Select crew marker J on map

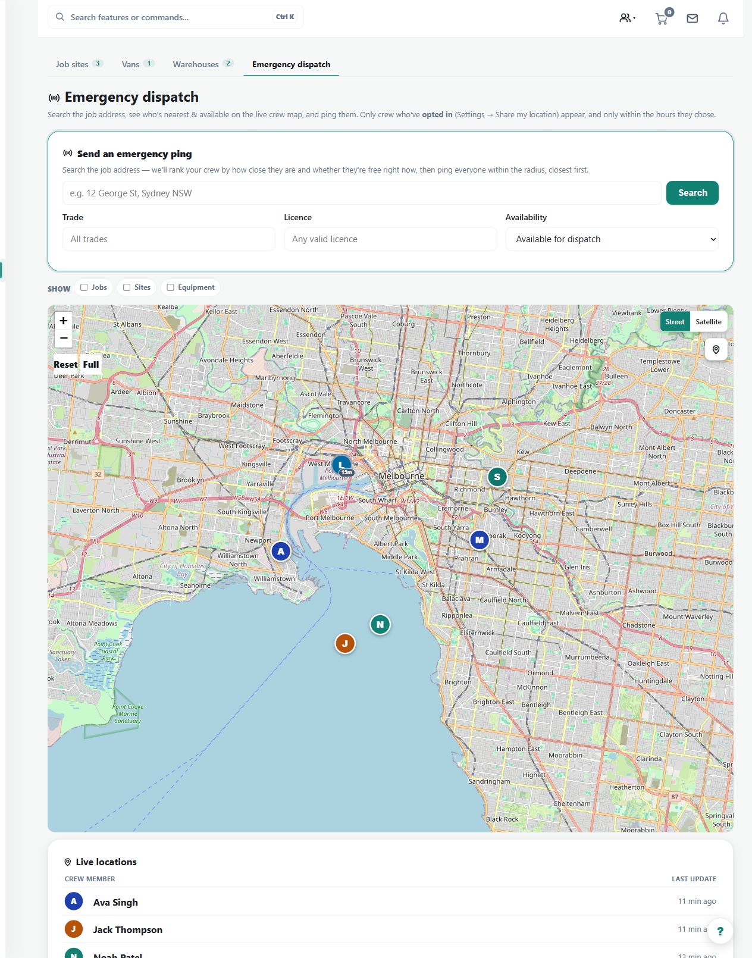tap(344, 643)
